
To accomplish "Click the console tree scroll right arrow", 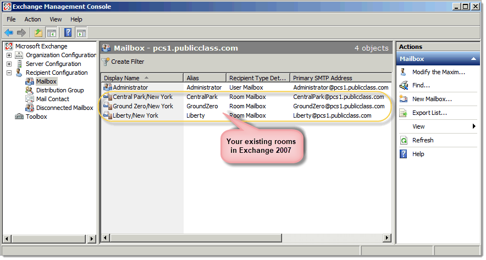I will click(x=91, y=239).
